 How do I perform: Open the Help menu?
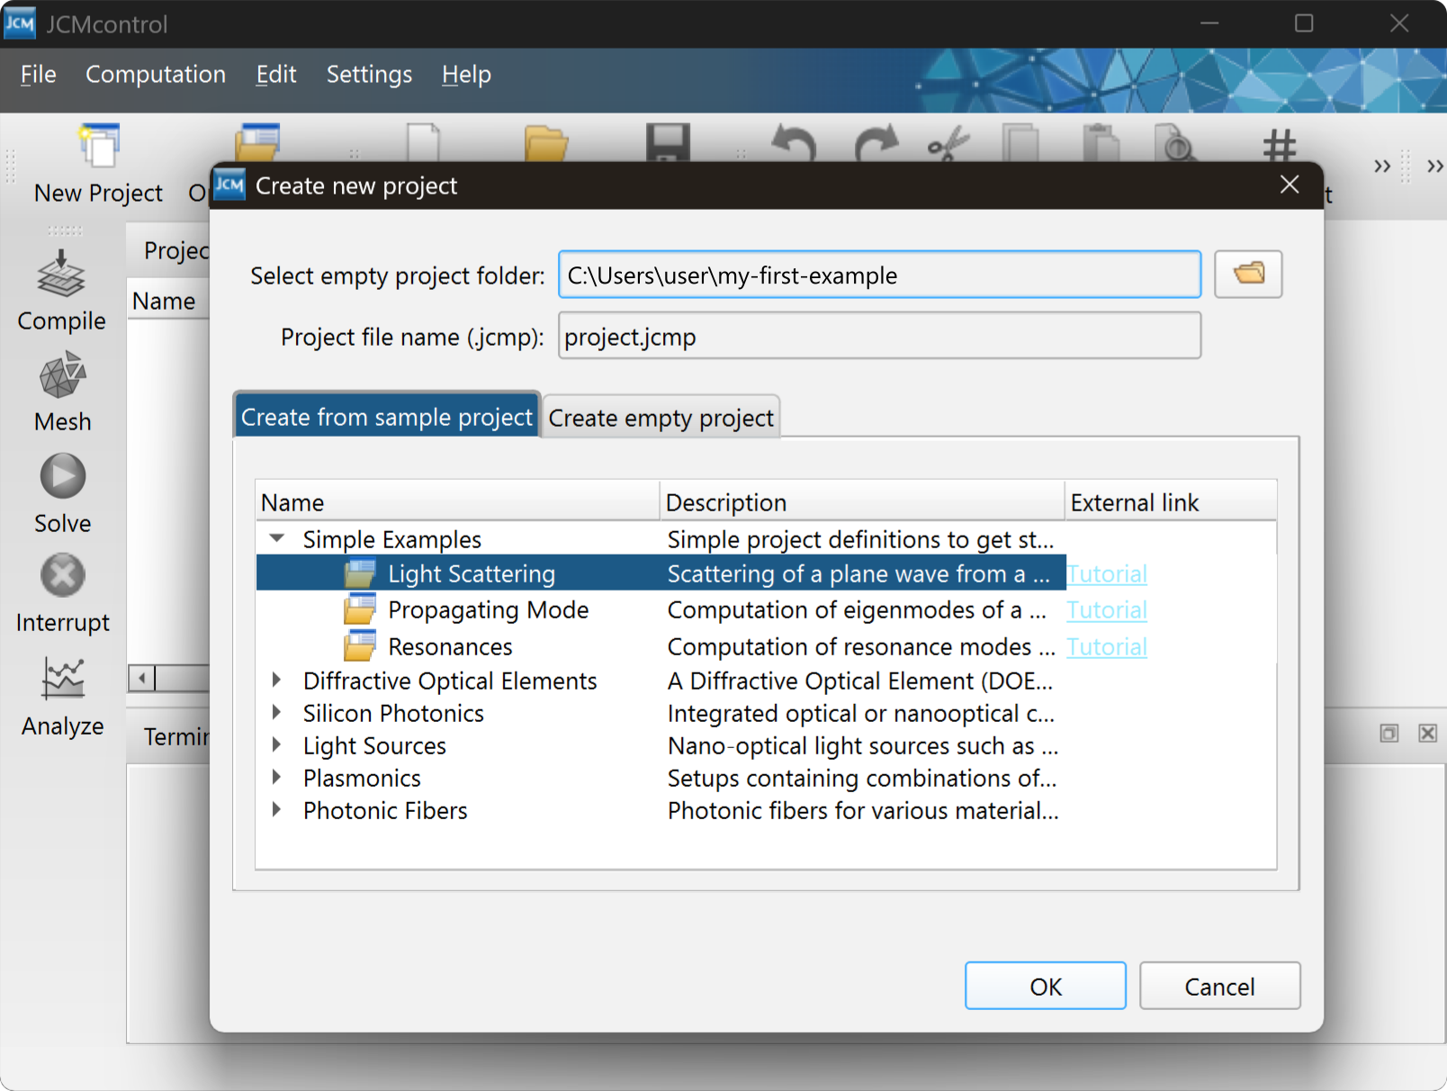click(466, 75)
